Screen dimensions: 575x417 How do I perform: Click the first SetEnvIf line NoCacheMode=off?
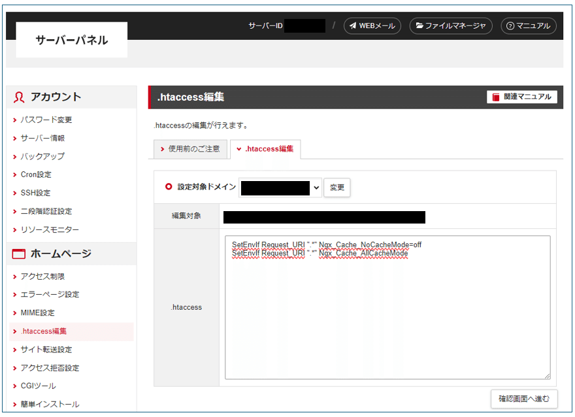click(x=327, y=244)
